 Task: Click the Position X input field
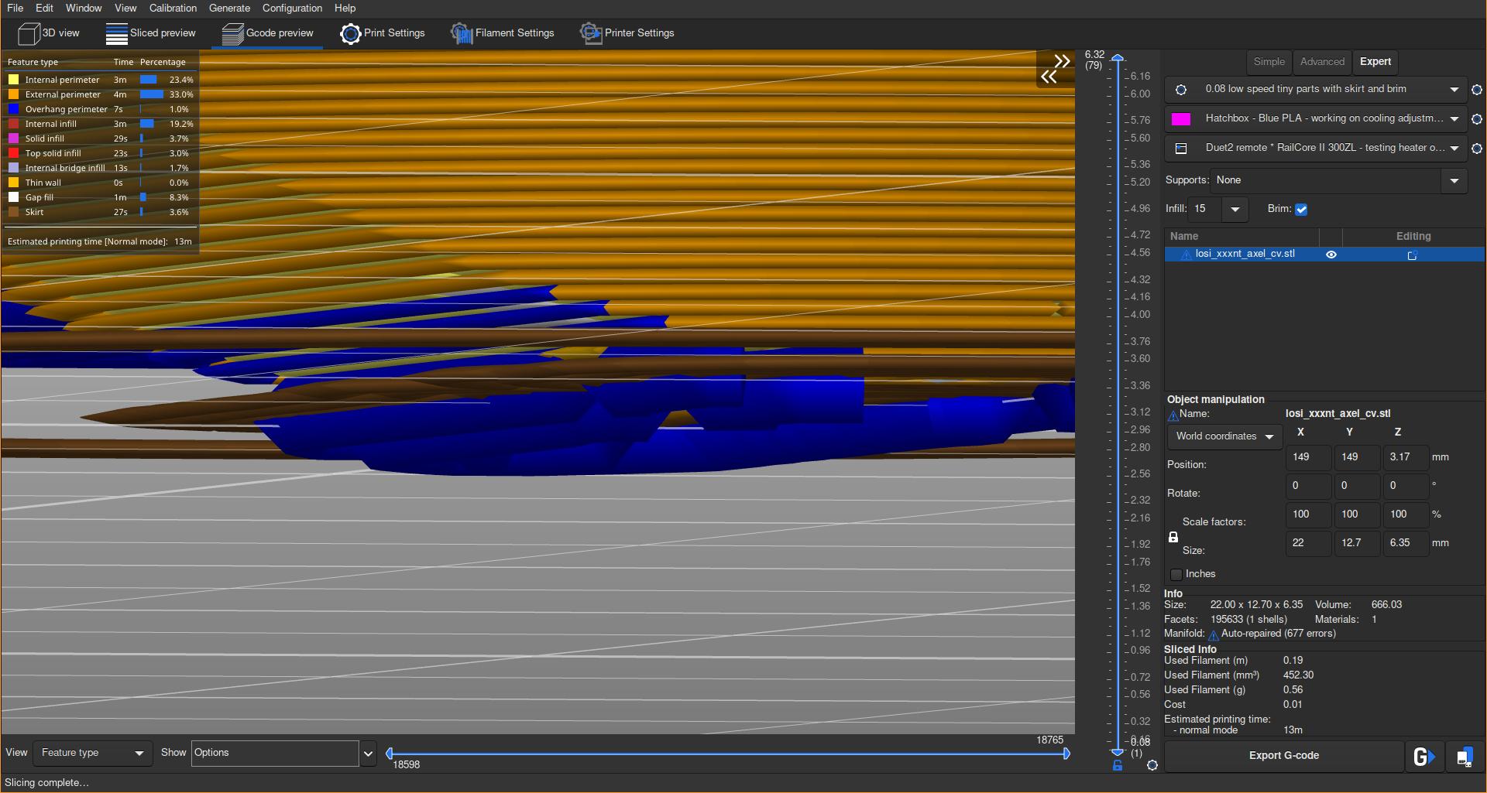click(1307, 457)
